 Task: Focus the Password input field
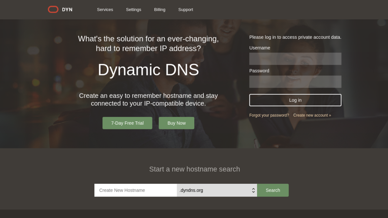(295, 82)
